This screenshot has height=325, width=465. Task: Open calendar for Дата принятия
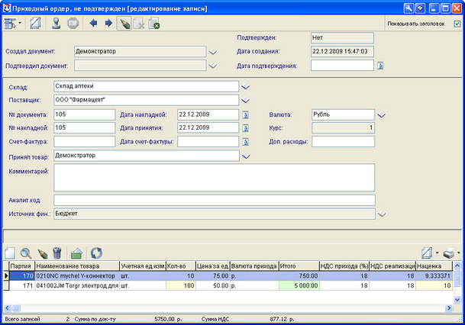(x=246, y=128)
